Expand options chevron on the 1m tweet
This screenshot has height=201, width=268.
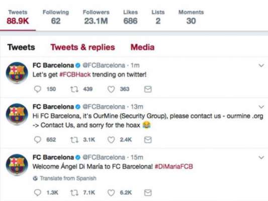tap(261, 65)
